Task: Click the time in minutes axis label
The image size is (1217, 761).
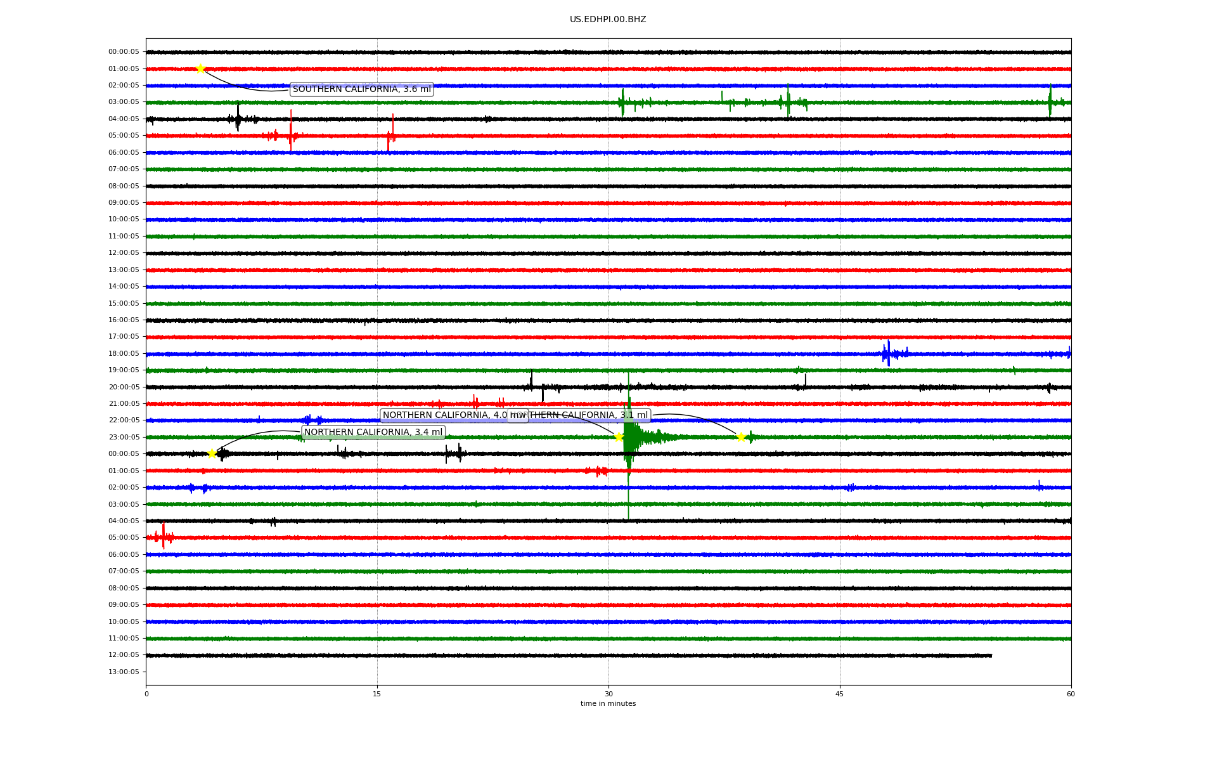Action: coord(608,704)
